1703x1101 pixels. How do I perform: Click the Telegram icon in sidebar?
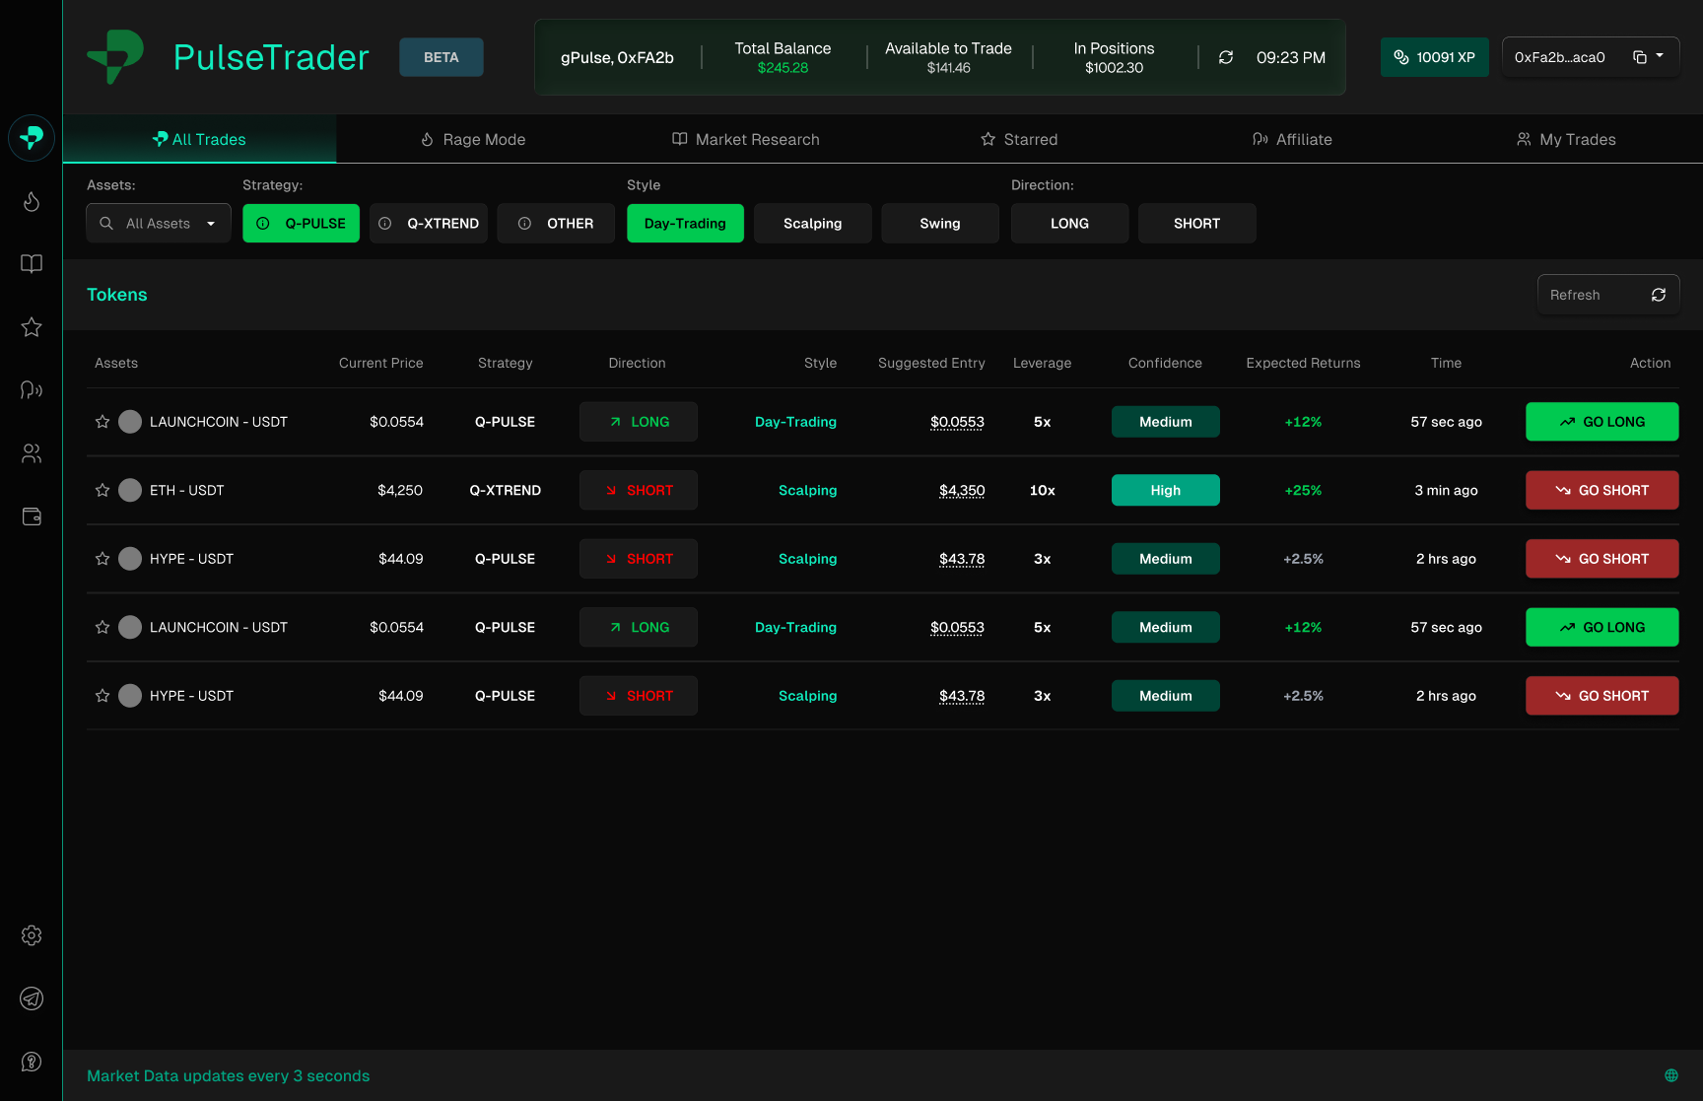coord(32,998)
